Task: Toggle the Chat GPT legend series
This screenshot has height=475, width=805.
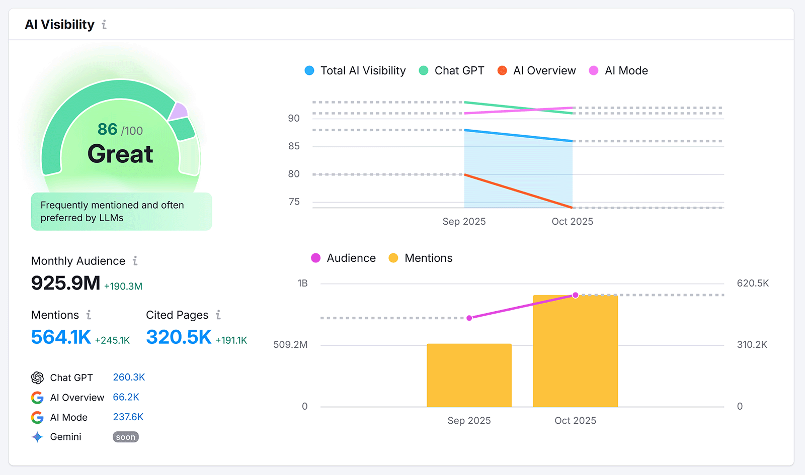Action: tap(451, 70)
